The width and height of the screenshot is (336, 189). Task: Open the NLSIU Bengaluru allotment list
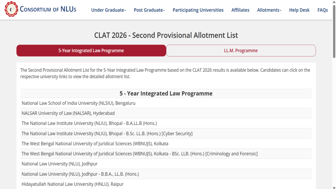click(x=78, y=103)
